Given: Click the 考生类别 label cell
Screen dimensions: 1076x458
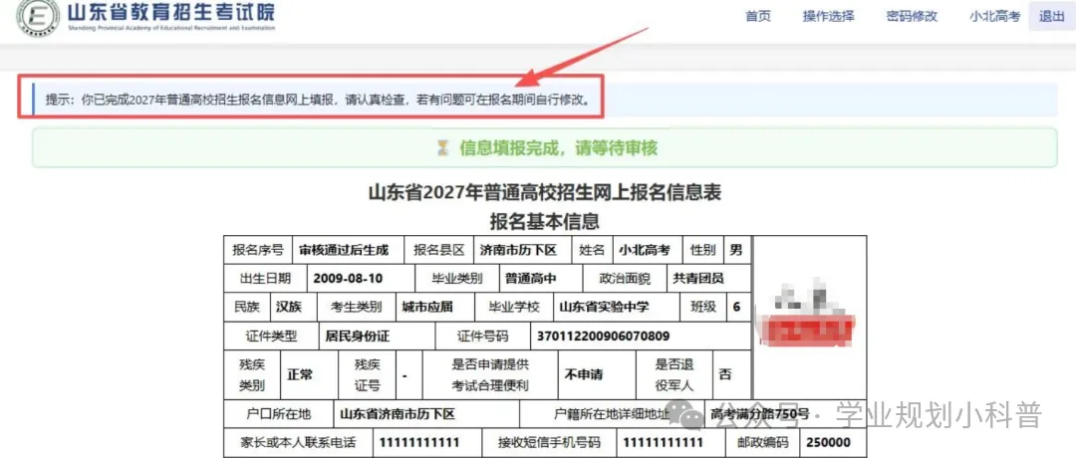Looking at the screenshot, I should (356, 307).
